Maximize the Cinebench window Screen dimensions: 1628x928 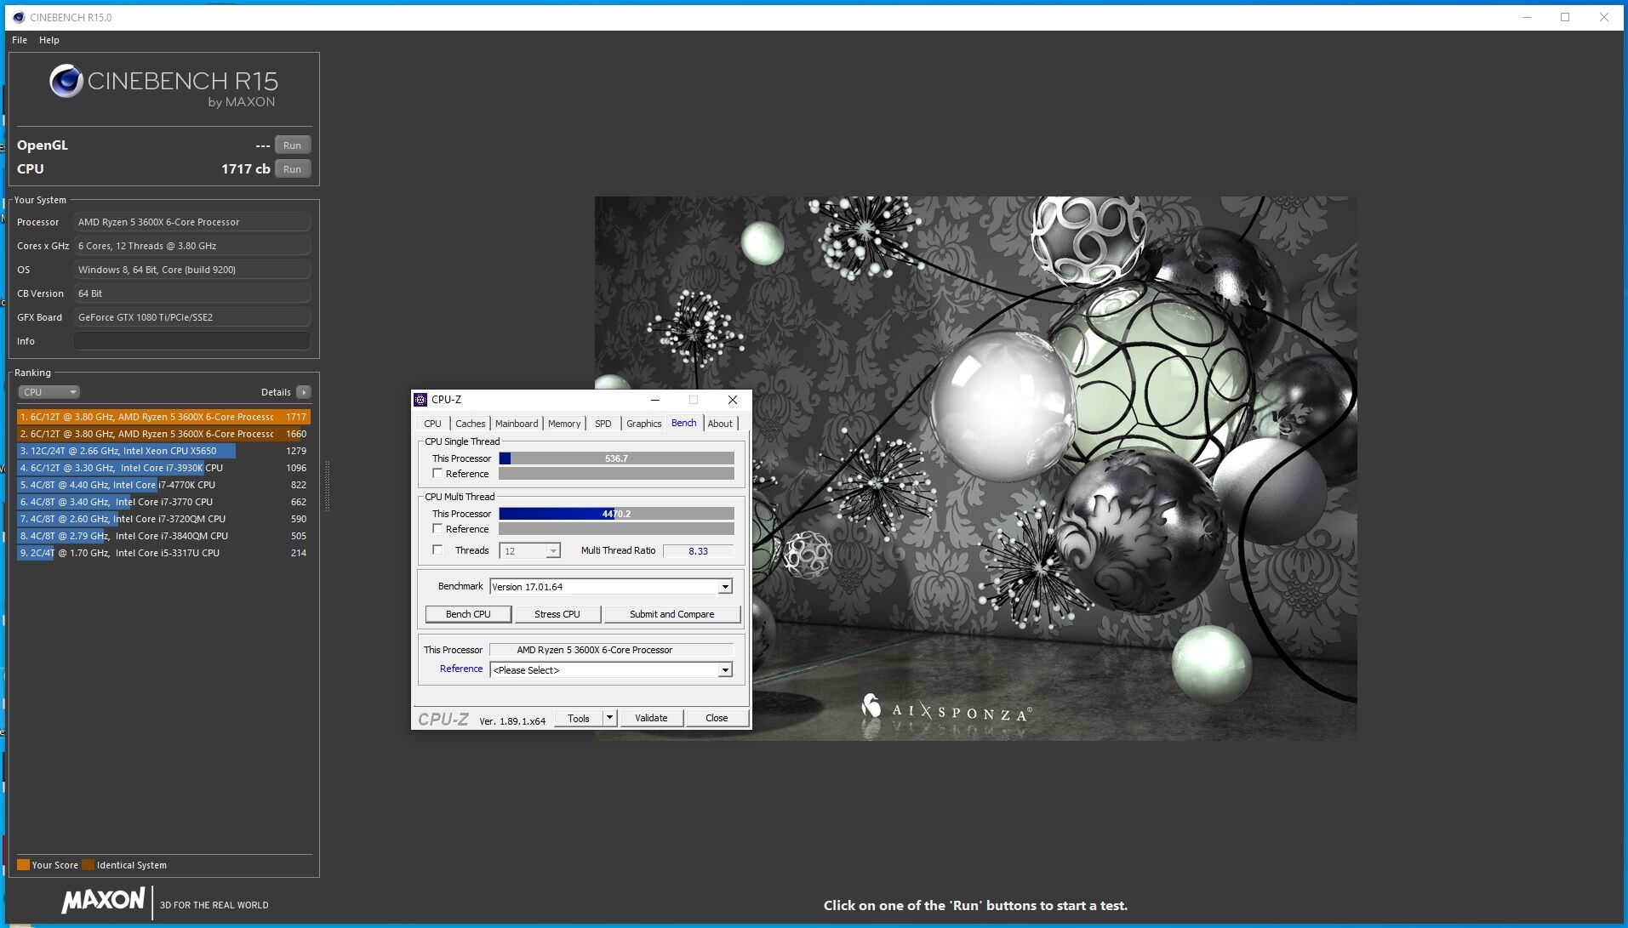point(1564,17)
